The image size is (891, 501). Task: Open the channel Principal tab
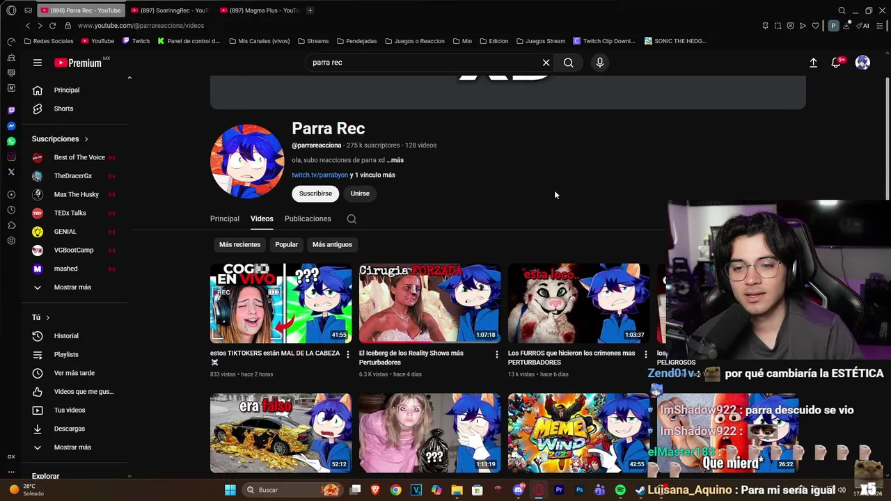pos(225,218)
